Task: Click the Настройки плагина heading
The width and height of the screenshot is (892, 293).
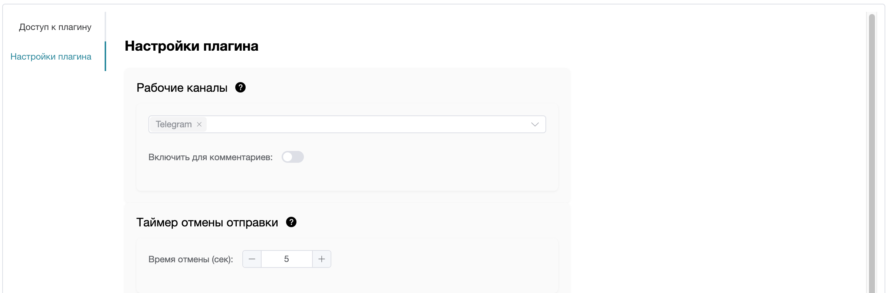Action: coord(191,46)
